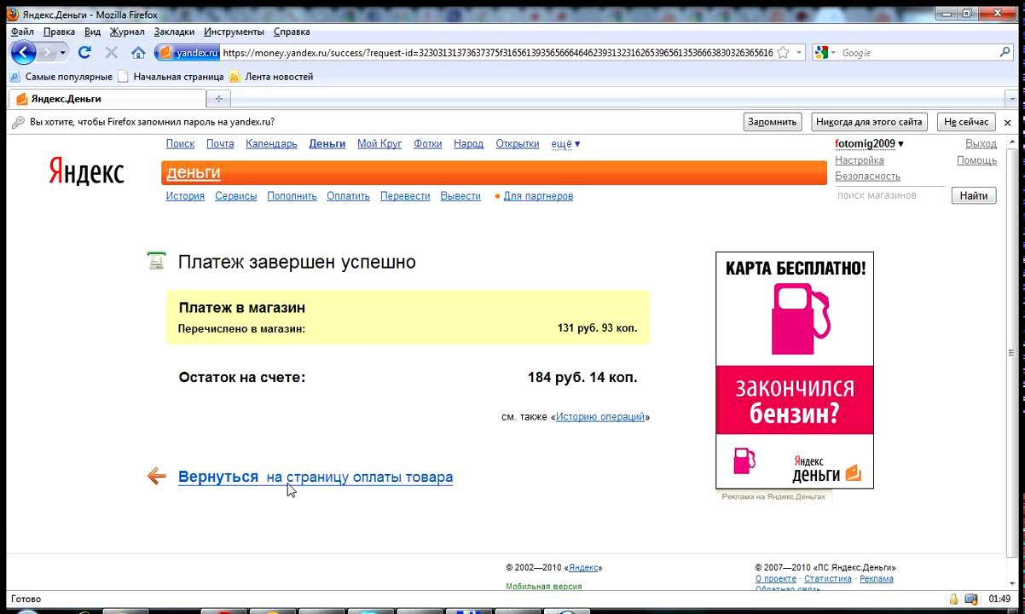Click the yandex.ru site identity badge
The width and height of the screenshot is (1025, 614).
pos(188,53)
